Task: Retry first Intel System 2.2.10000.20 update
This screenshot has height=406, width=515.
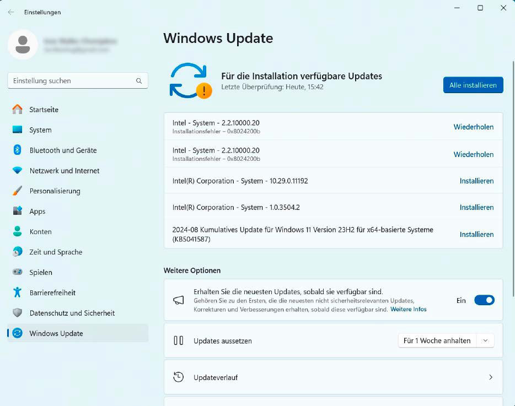Action: pos(473,127)
